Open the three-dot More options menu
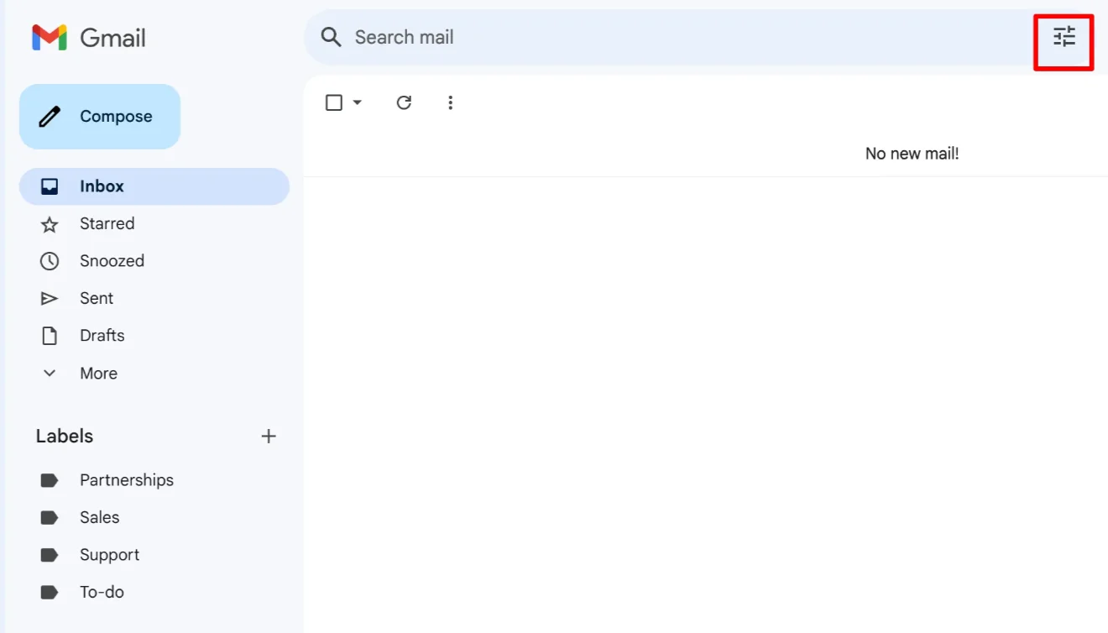The image size is (1108, 633). pos(451,102)
